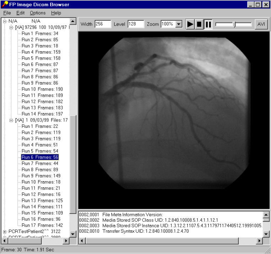Screen dimensions: 271x254
Task: Select Run 11 Frames: 189
Action: (x=42, y=95)
